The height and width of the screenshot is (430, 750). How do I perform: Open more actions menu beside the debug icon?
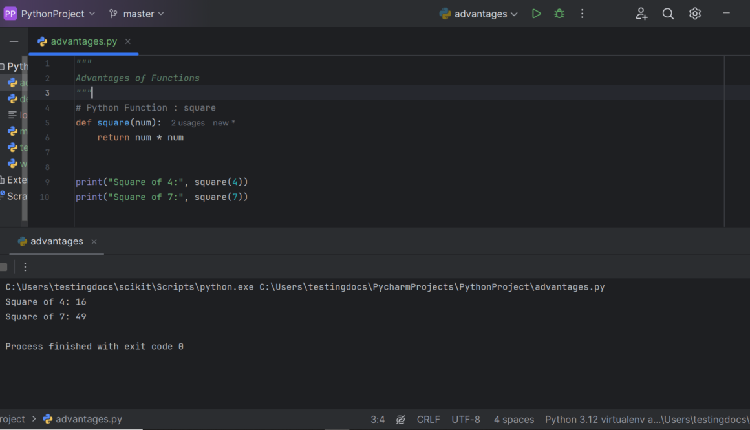tap(582, 14)
